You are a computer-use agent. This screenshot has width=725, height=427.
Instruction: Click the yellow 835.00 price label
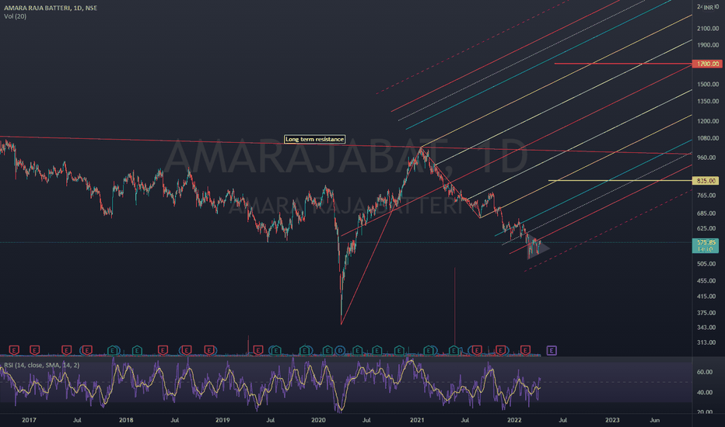click(706, 180)
